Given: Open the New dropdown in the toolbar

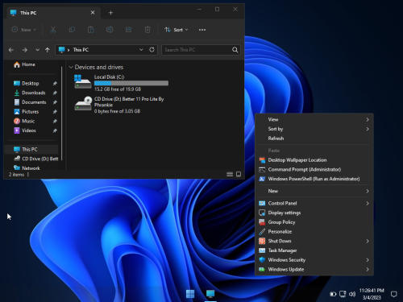Looking at the screenshot, I should coord(23,30).
